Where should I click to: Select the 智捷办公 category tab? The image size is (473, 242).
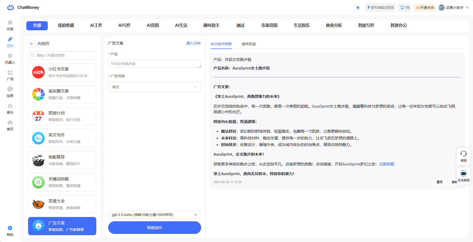pos(399,25)
